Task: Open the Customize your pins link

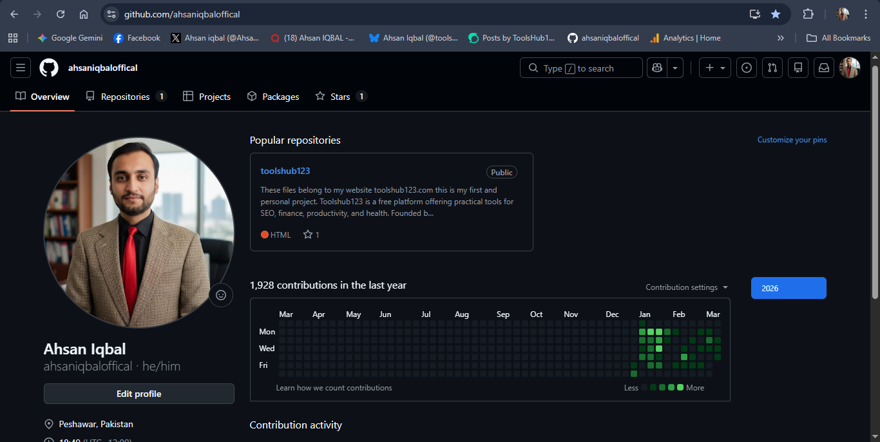Action: 792,139
